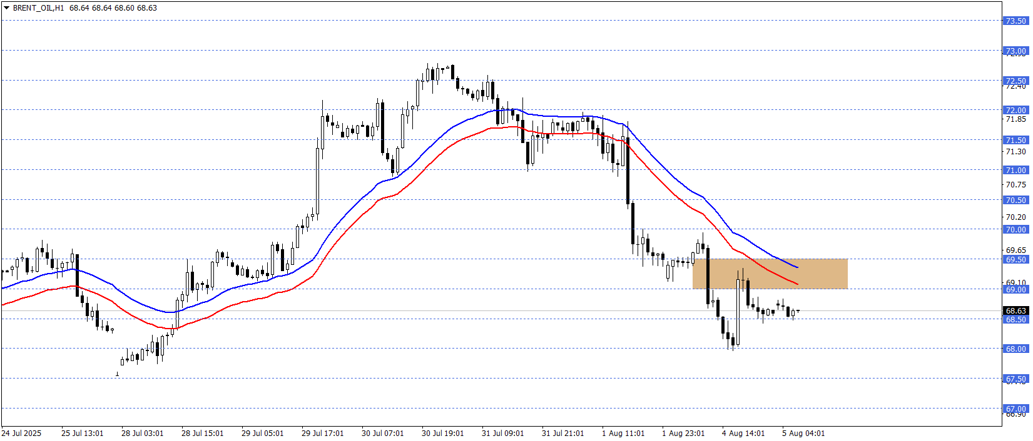Screen dimensions: 1033x441
Task: Click the 24 Jul 2025 date label
Action: pyautogui.click(x=21, y=433)
